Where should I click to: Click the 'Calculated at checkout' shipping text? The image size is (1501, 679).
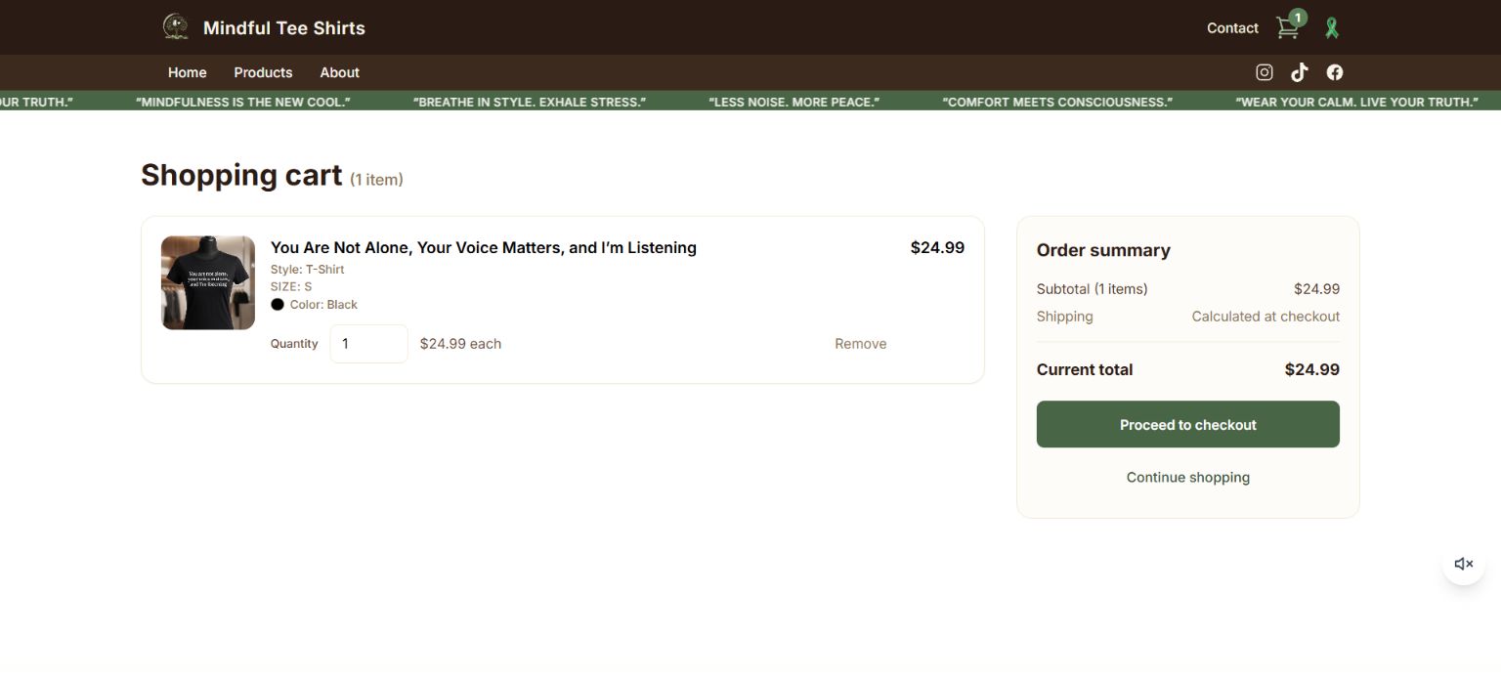tap(1265, 317)
